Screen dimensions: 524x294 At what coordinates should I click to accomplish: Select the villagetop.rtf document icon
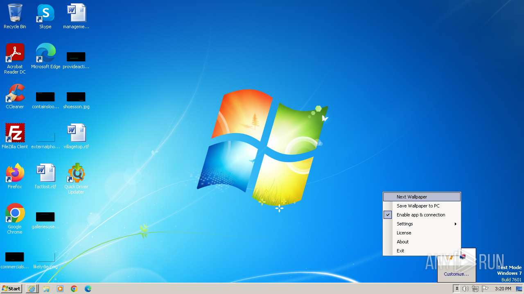point(76,136)
